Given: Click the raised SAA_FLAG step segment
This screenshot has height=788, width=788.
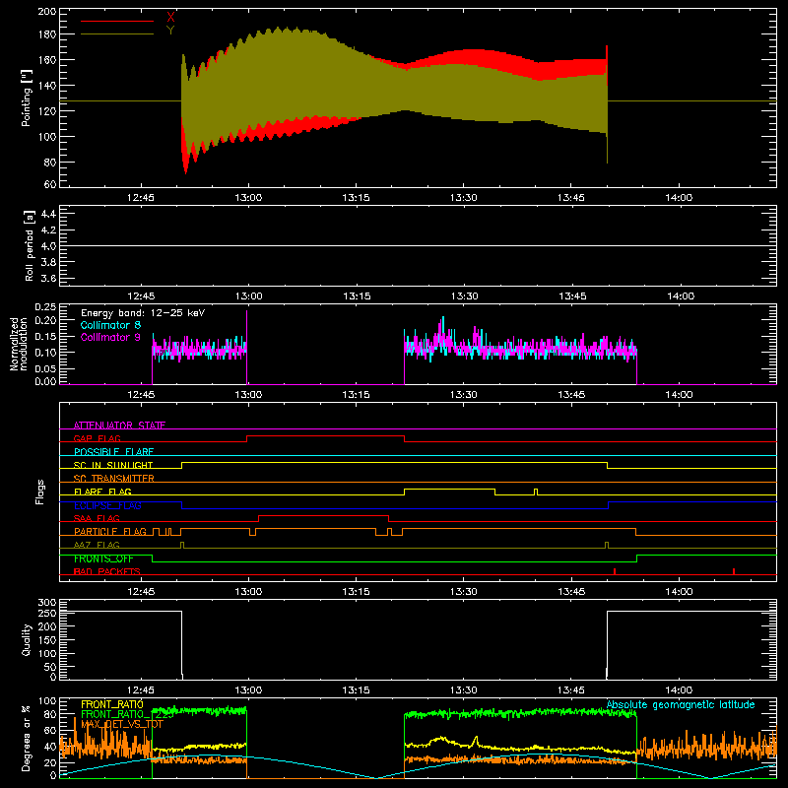Looking at the screenshot, I should (x=324, y=515).
